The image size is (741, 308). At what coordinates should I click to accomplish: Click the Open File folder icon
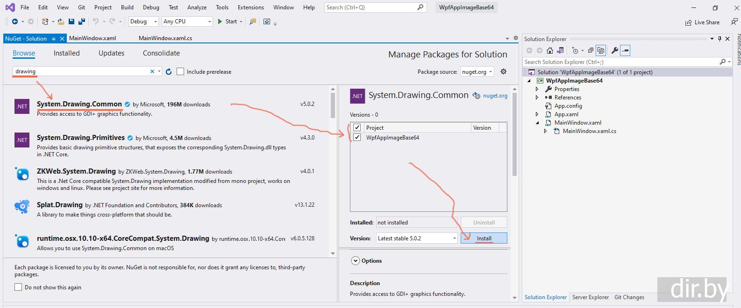tap(61, 21)
